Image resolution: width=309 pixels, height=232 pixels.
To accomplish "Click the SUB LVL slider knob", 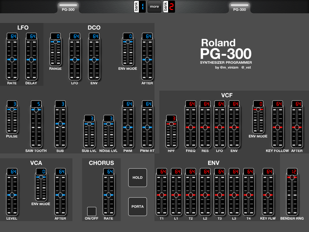I will coord(89,124).
